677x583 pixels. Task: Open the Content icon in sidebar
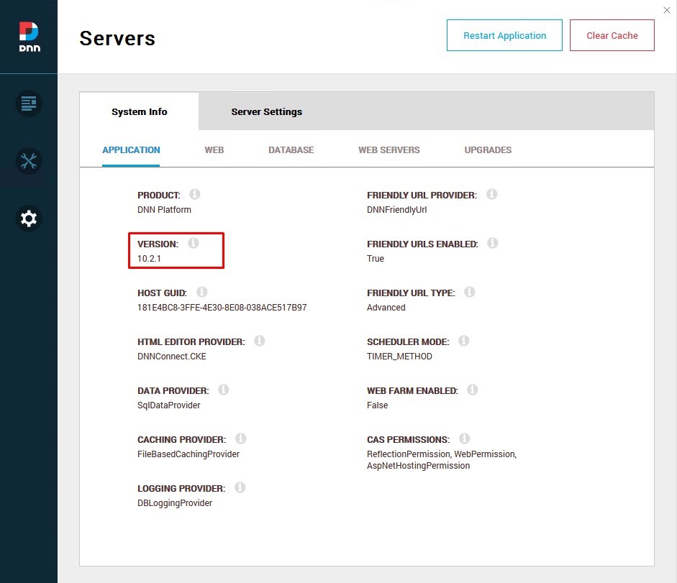click(29, 104)
